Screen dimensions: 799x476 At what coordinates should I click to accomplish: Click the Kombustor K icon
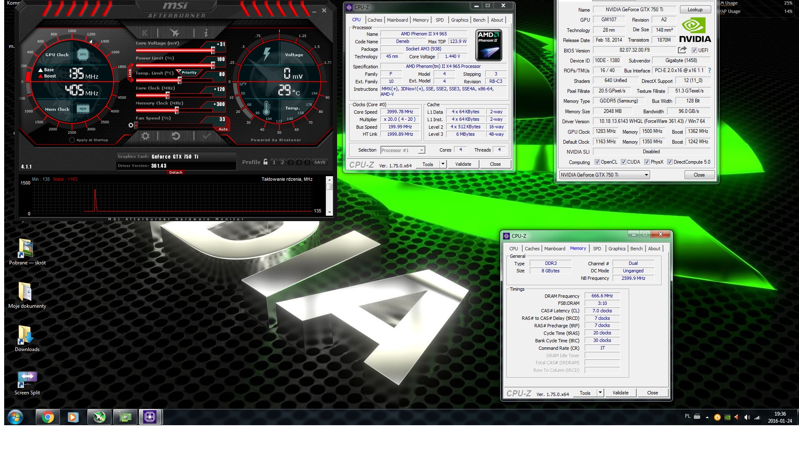[x=145, y=32]
